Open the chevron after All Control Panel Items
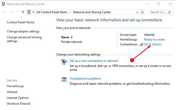The width and height of the screenshot is (176, 110). click(70, 12)
